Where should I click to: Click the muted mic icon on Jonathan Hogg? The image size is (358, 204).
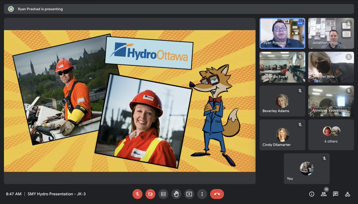click(x=348, y=23)
